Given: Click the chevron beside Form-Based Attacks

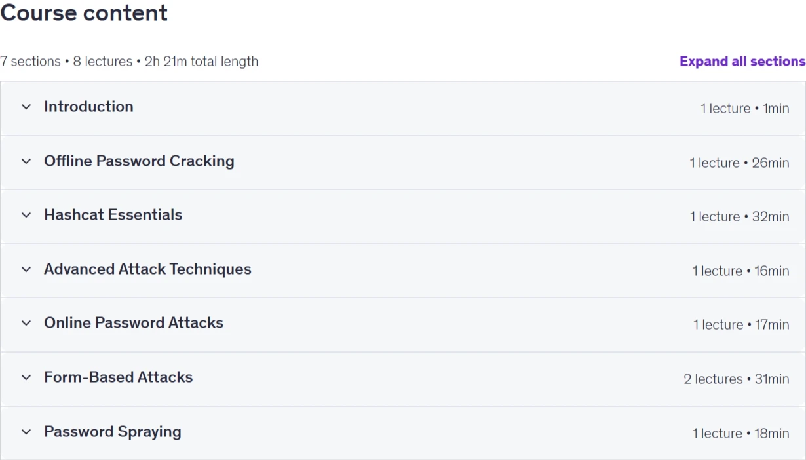Looking at the screenshot, I should pyautogui.click(x=26, y=377).
